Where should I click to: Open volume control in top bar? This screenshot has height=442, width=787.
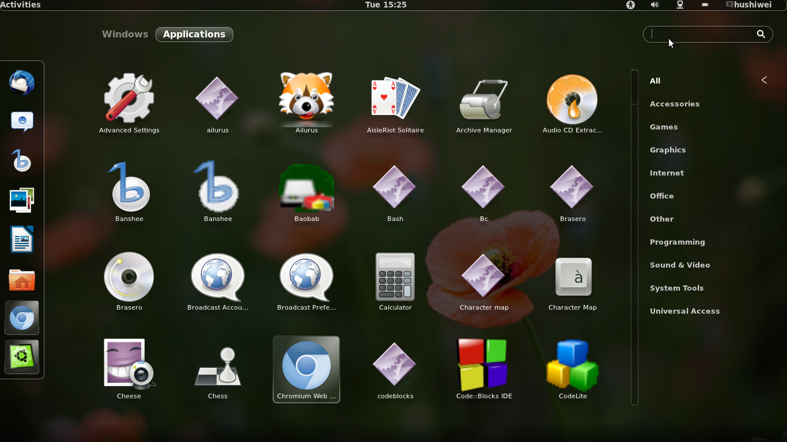click(654, 5)
